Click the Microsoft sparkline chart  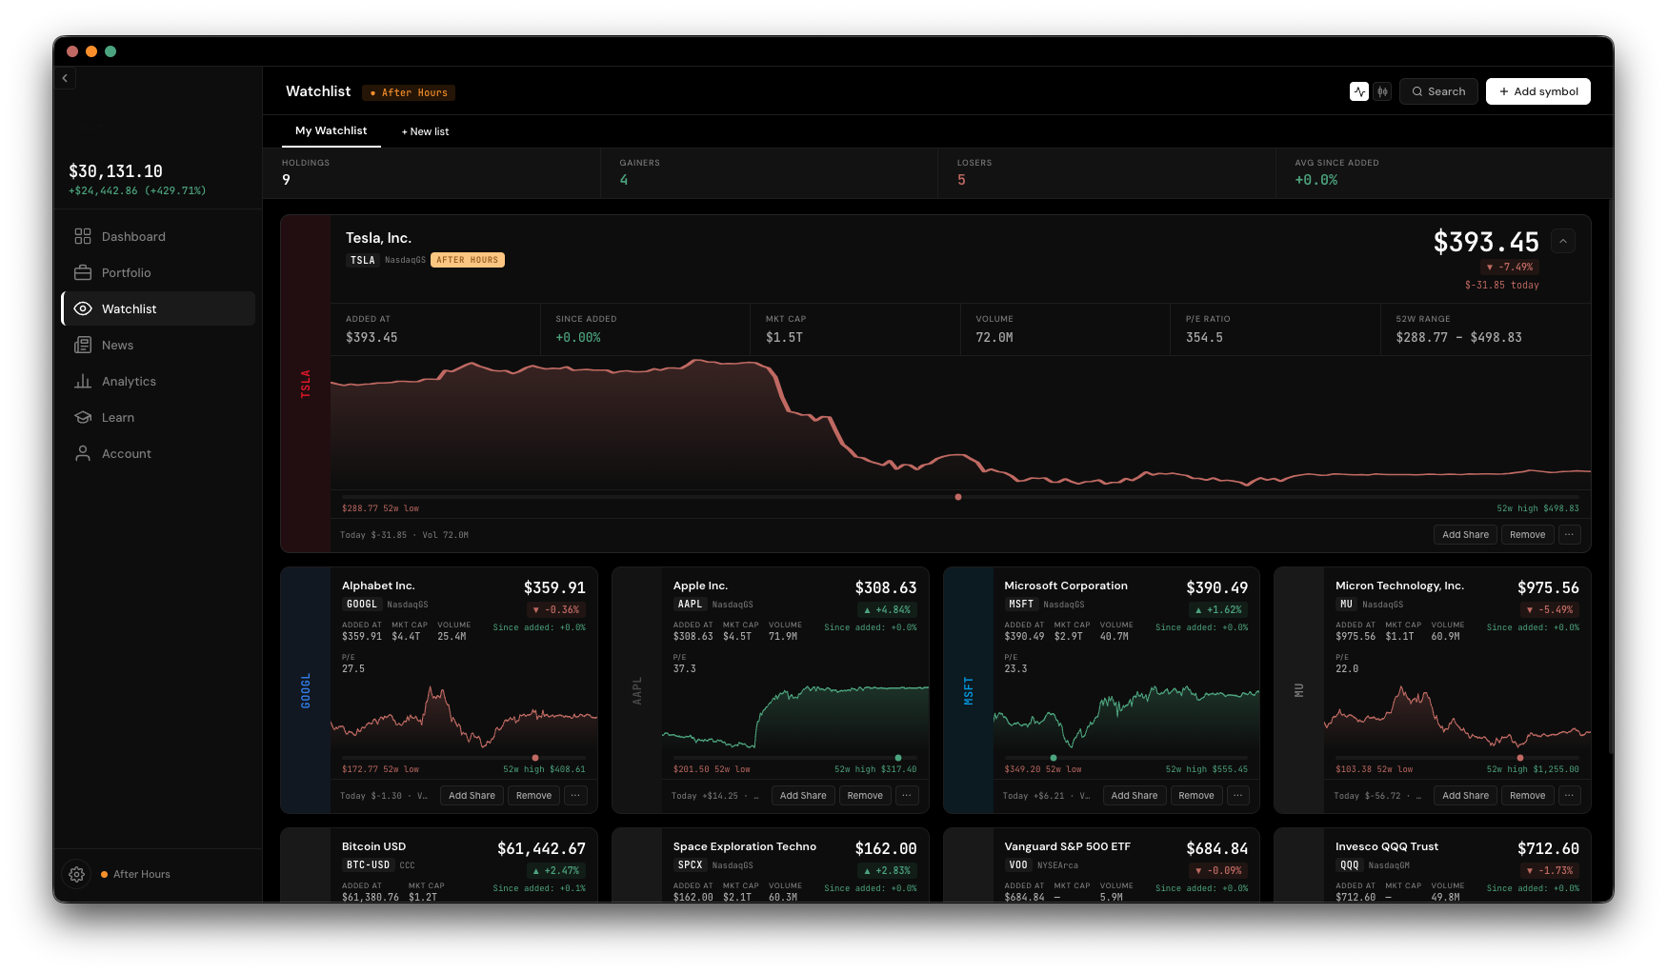coord(1126,716)
